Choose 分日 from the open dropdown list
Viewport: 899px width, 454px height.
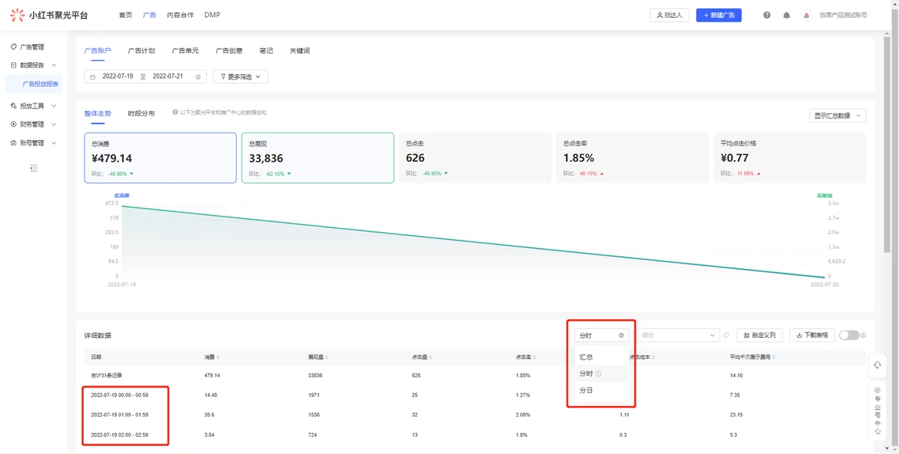586,390
